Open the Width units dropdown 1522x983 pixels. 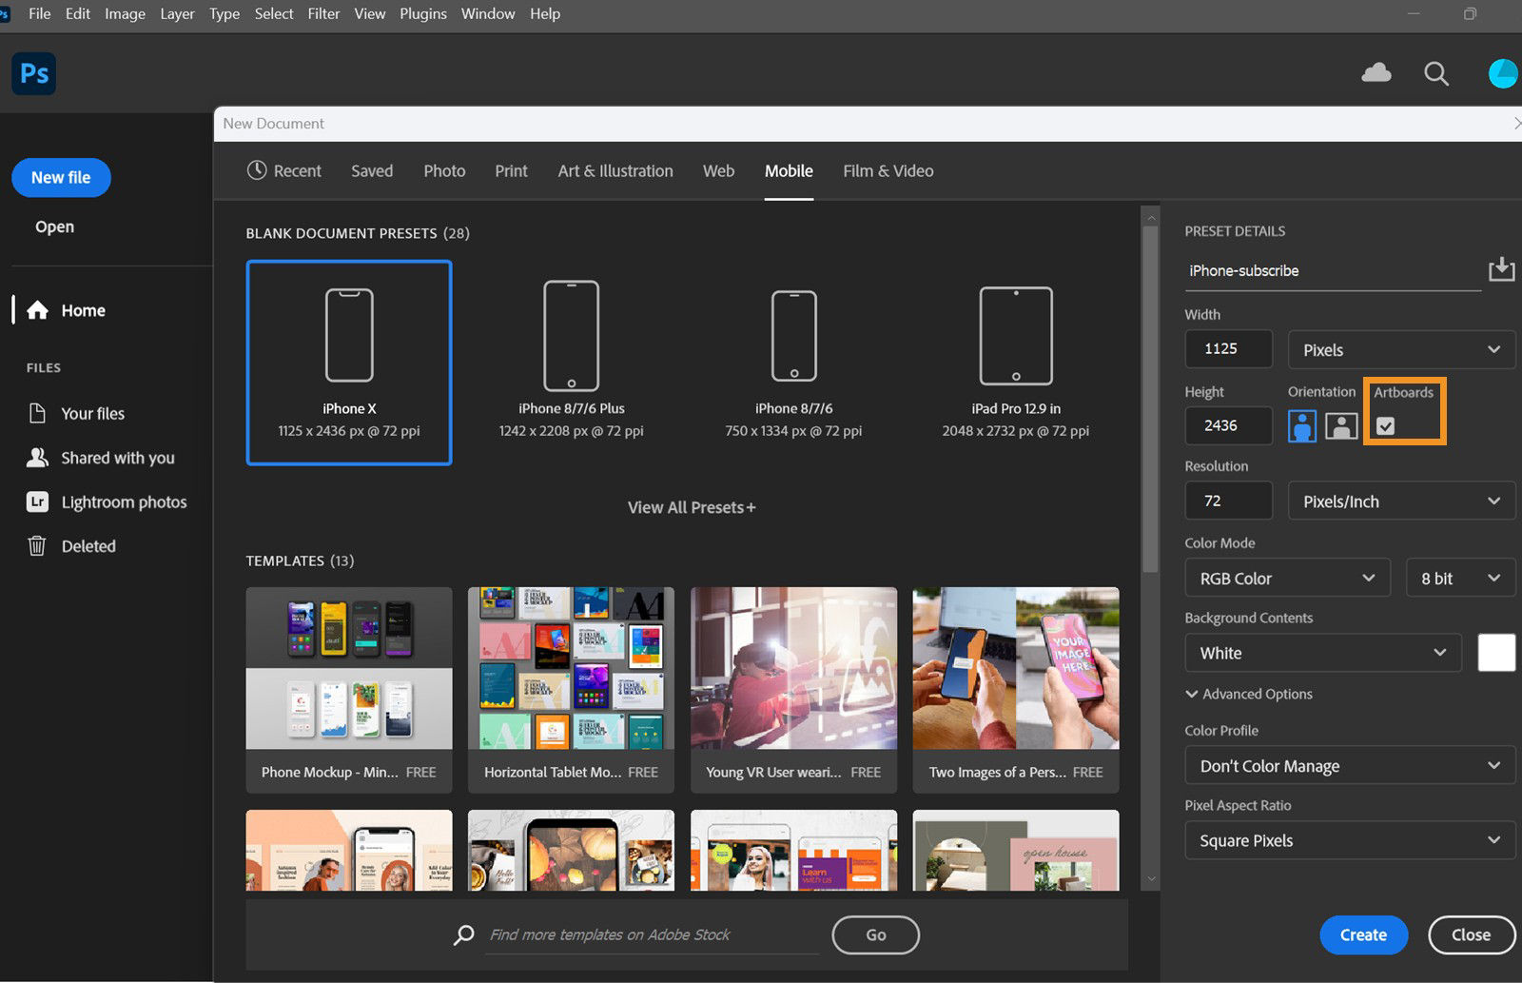(1400, 349)
